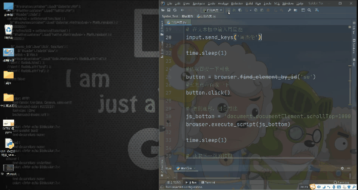Click the tool windows quick-access icon in status bar

(x=162, y=187)
